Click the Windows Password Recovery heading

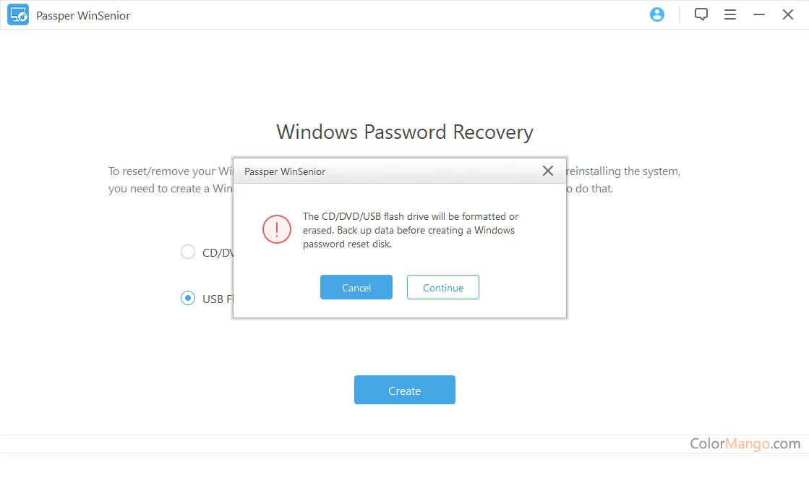click(404, 132)
